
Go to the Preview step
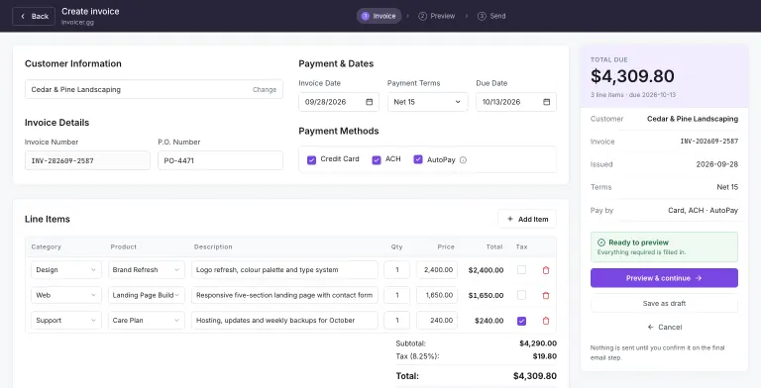point(437,16)
